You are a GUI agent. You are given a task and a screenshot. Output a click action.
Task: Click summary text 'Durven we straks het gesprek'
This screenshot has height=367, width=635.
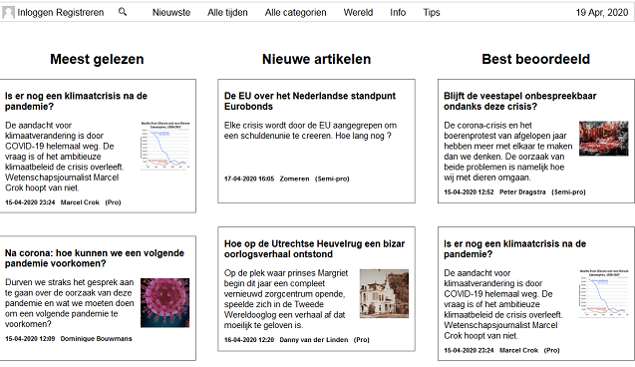[x=69, y=303]
